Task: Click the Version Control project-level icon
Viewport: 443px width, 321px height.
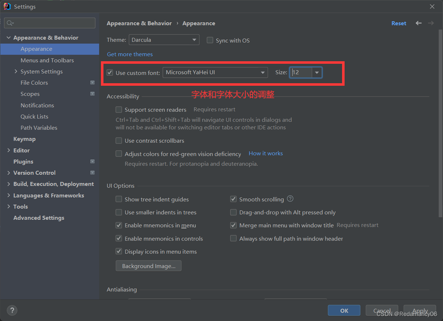Action: pos(93,173)
